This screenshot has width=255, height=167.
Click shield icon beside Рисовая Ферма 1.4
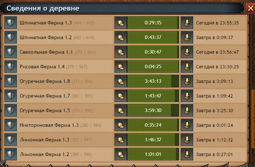coord(11,67)
